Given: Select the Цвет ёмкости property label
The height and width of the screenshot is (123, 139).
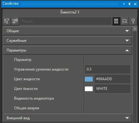Looking at the screenshot, I should (26, 89).
